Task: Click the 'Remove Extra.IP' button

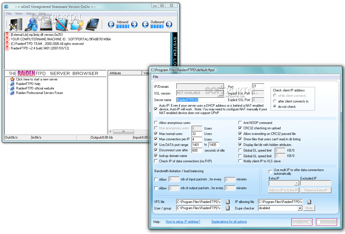Action: [x=316, y=190]
